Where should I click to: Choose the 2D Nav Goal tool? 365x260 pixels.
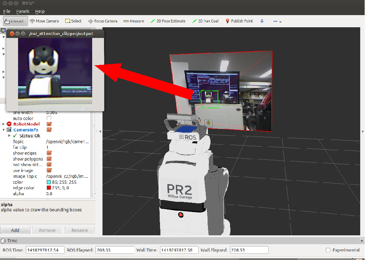tap(206, 21)
